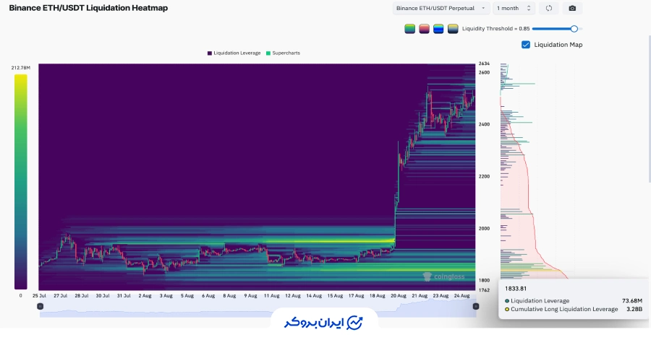Click the 2600 price axis label
The image size is (651, 340).
484,72
